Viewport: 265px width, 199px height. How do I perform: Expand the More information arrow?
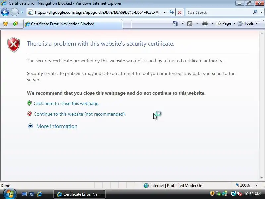coord(30,126)
